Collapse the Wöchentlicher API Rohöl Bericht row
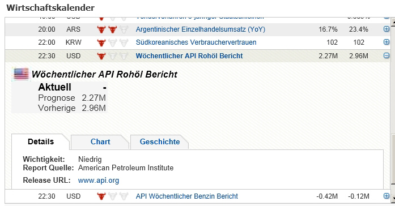 point(386,55)
